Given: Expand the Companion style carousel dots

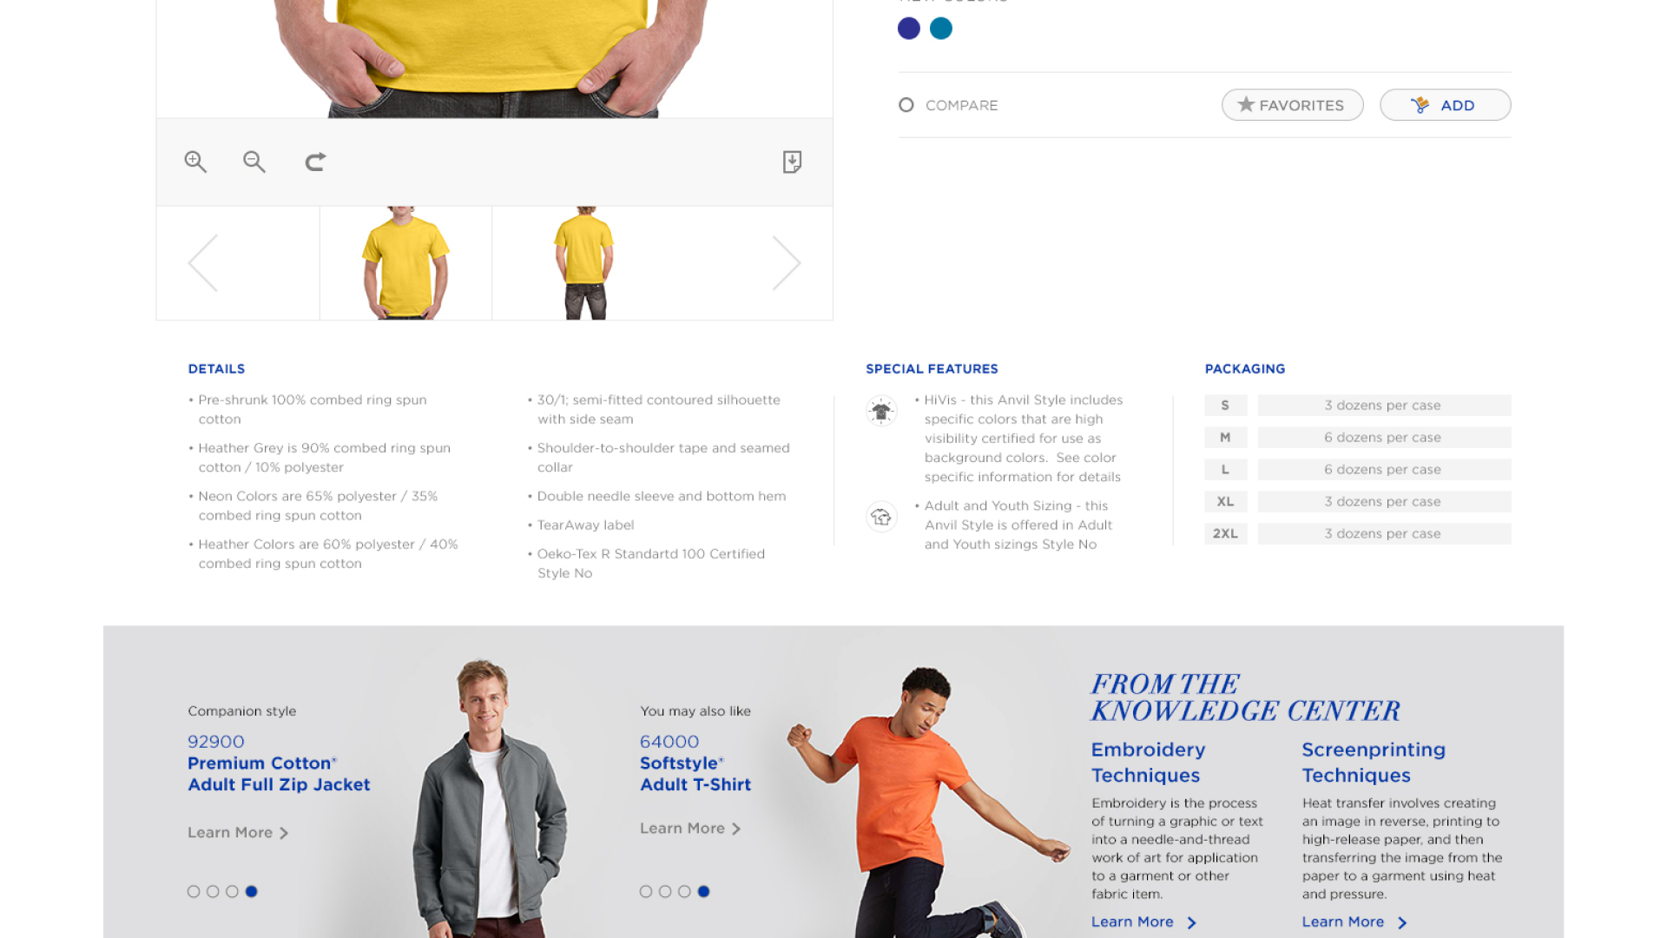Looking at the screenshot, I should click(222, 891).
